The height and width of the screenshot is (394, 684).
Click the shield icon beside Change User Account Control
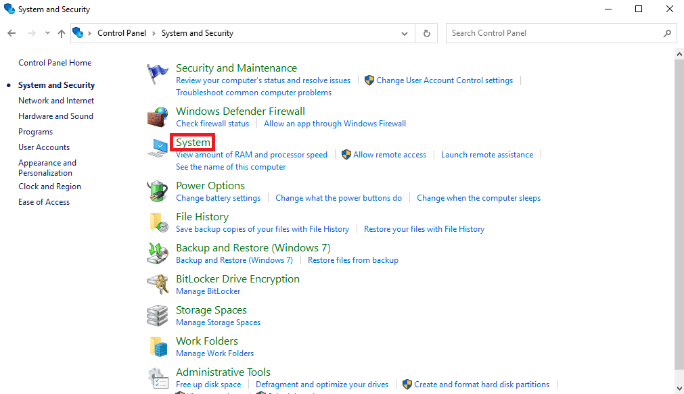point(369,80)
